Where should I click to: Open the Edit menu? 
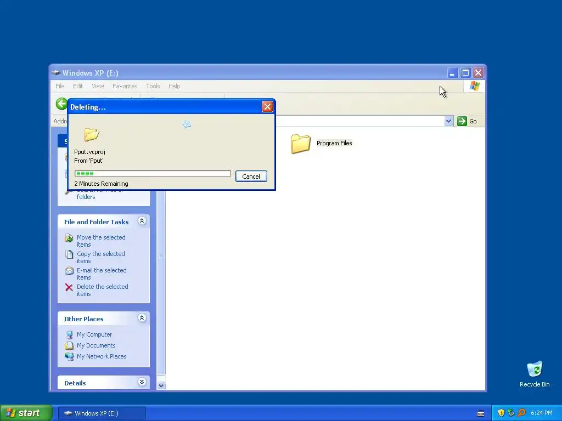78,86
